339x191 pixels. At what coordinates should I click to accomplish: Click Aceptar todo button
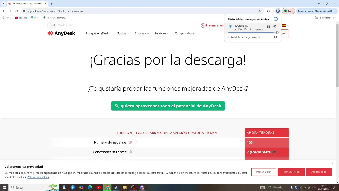[x=319, y=172]
